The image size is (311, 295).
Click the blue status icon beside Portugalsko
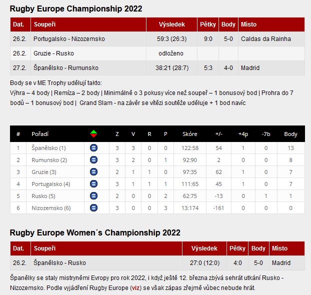tap(93, 184)
